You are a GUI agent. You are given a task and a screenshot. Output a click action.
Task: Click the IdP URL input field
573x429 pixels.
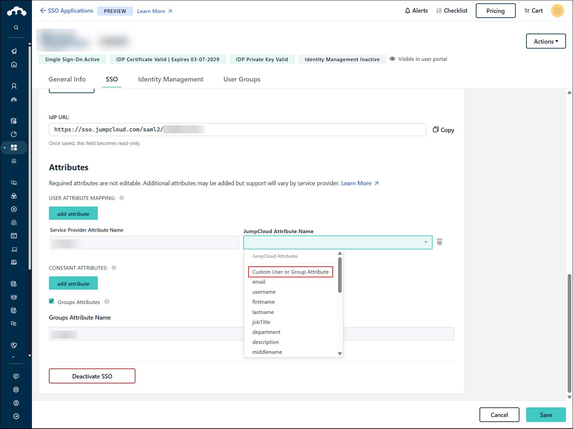click(x=237, y=130)
